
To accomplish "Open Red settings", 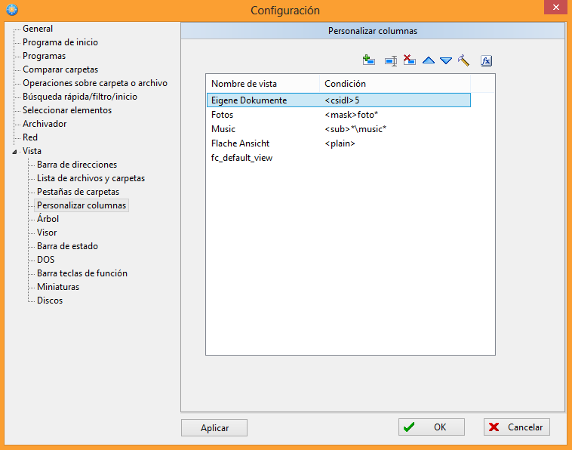I will 30,137.
